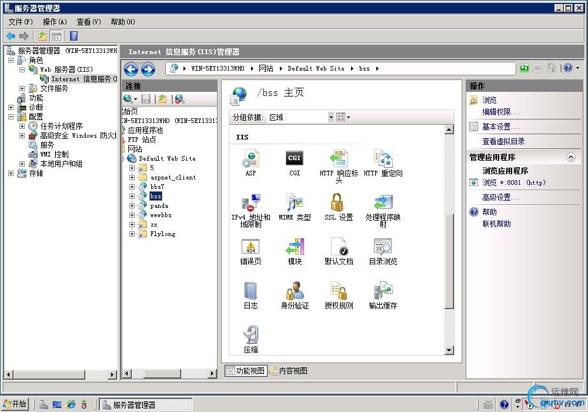Expand the Flylong folder node
The image size is (588, 412).
[x=132, y=234]
